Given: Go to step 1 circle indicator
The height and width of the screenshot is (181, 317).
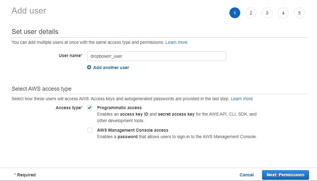Looking at the screenshot, I should [x=235, y=13].
